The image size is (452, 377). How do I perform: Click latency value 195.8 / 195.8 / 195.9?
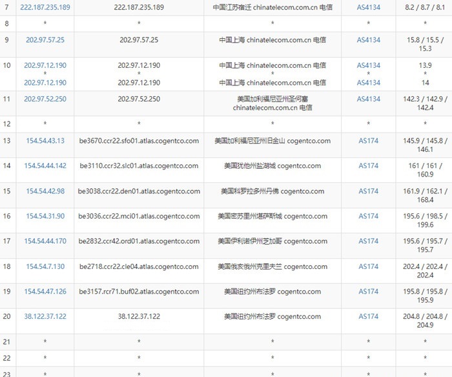(425, 296)
